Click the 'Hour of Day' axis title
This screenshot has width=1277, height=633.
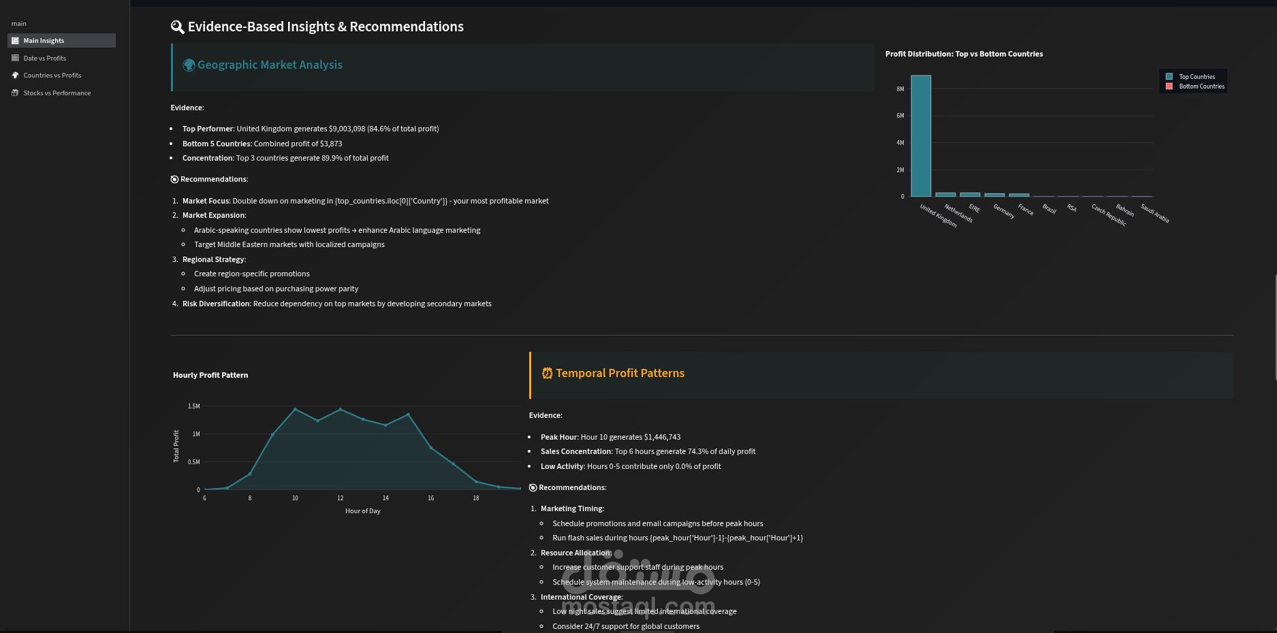(x=363, y=511)
